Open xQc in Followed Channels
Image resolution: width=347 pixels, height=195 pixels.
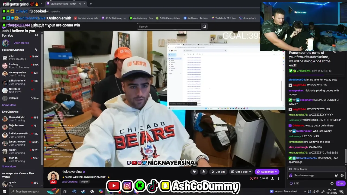[x=20, y=58]
